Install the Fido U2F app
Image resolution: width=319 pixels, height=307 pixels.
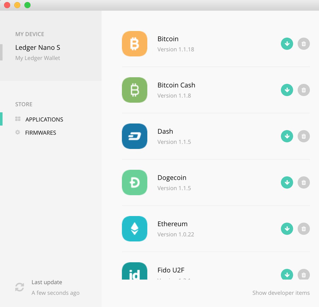pyautogui.click(x=287, y=274)
